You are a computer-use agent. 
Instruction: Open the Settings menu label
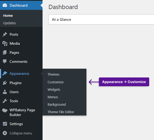point(16,124)
